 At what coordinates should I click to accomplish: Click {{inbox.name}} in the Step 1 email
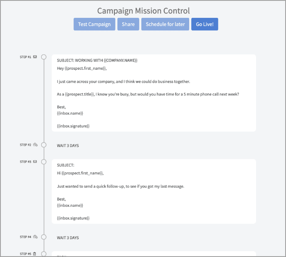[70, 113]
